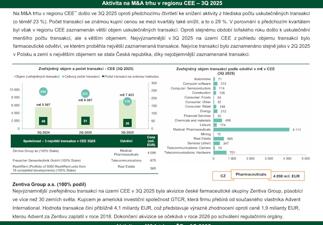Click the 'CZ' label box

[223, 177]
